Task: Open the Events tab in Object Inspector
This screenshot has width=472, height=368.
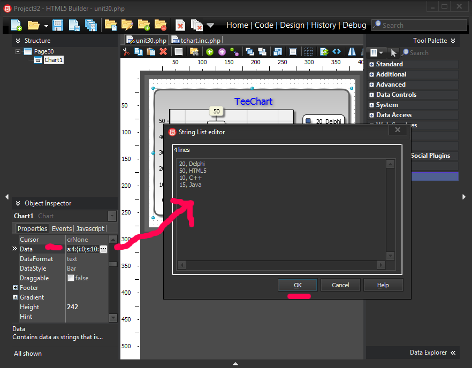Action: [62, 229]
